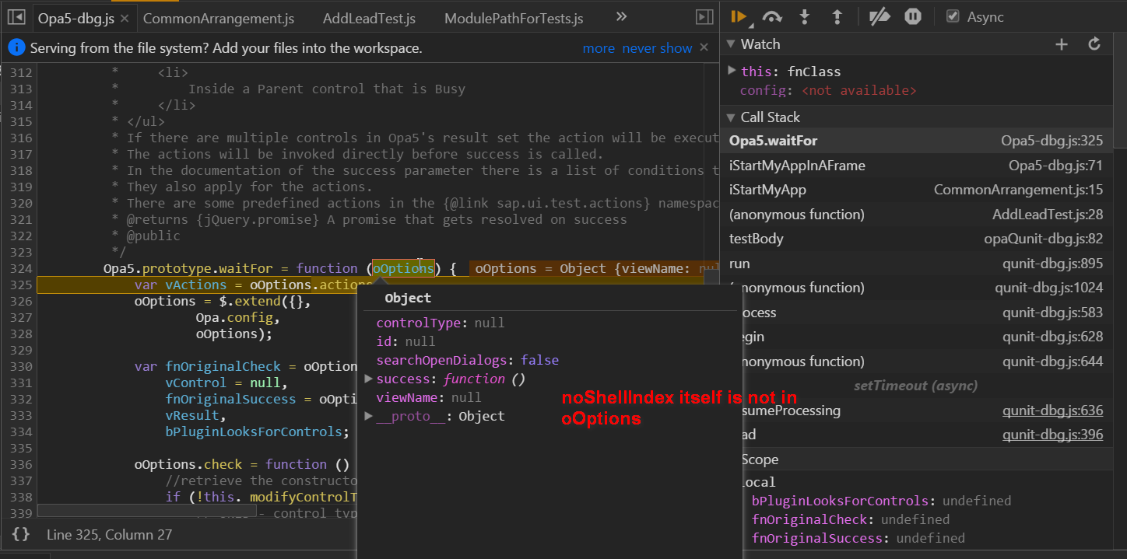1127x559 pixels.
Task: Resume script execution
Action: click(x=739, y=16)
